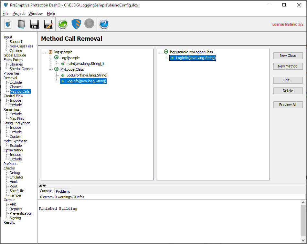Select Input in the navigation tree
The image size is (307, 244).
pos(8,37)
